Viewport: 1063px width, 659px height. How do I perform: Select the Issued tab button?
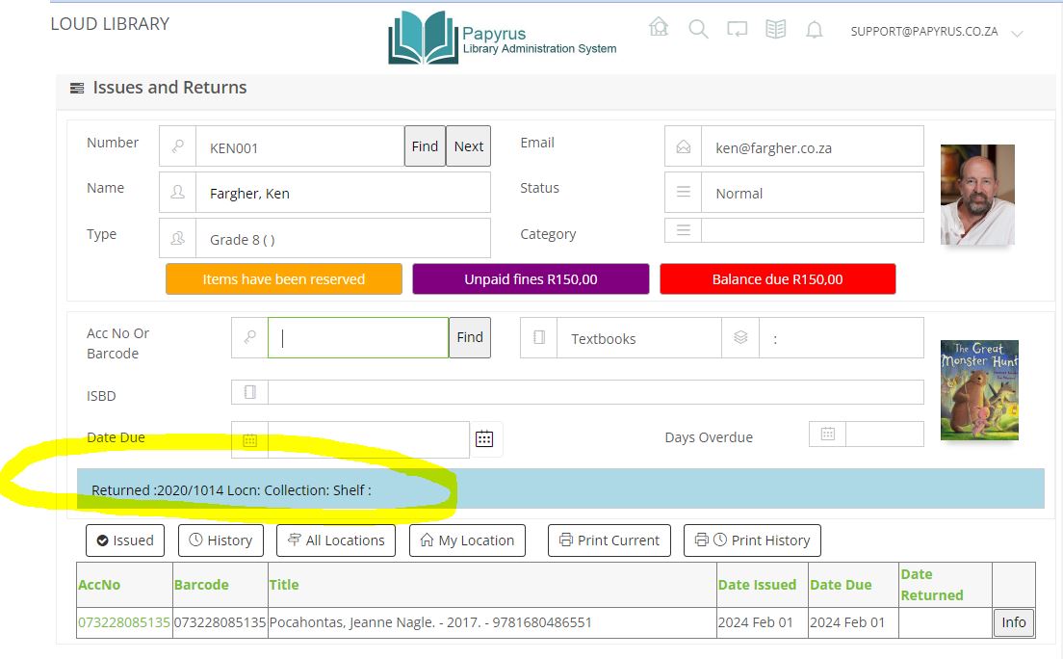tap(125, 540)
